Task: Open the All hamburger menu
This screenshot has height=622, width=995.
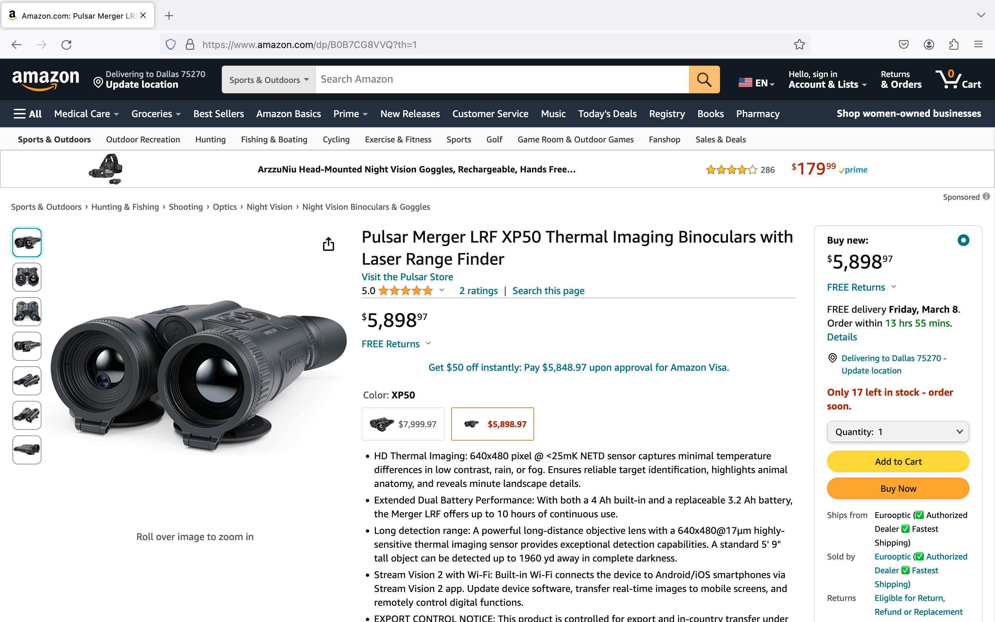Action: [28, 114]
